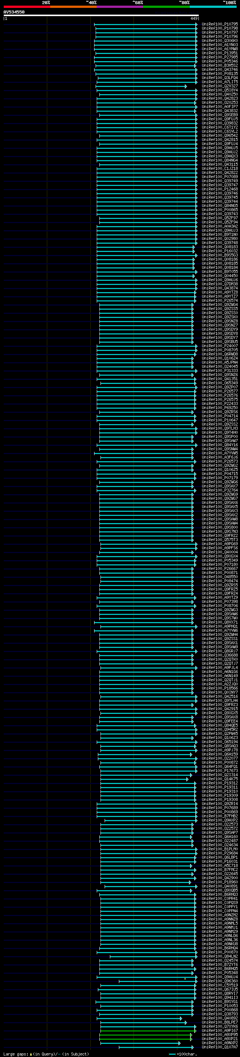
Task: Click the cyan ~100% identity legend segment
Action: (213, 7)
